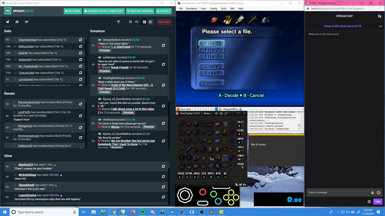Replay LarsXseven subscription alert
The height and width of the screenshot is (216, 385).
tap(81, 79)
